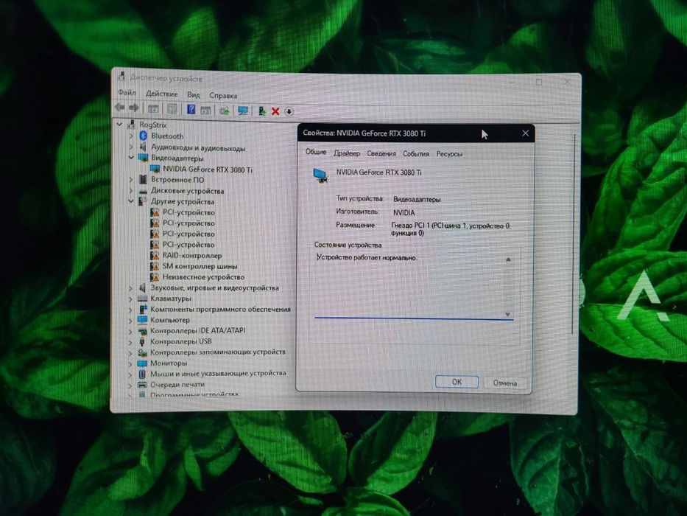The width and height of the screenshot is (687, 516).
Task: Switch to the Драйвер tab
Action: click(x=347, y=153)
